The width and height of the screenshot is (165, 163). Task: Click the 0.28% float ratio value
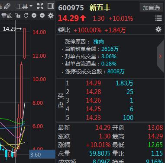[x=109, y=63]
